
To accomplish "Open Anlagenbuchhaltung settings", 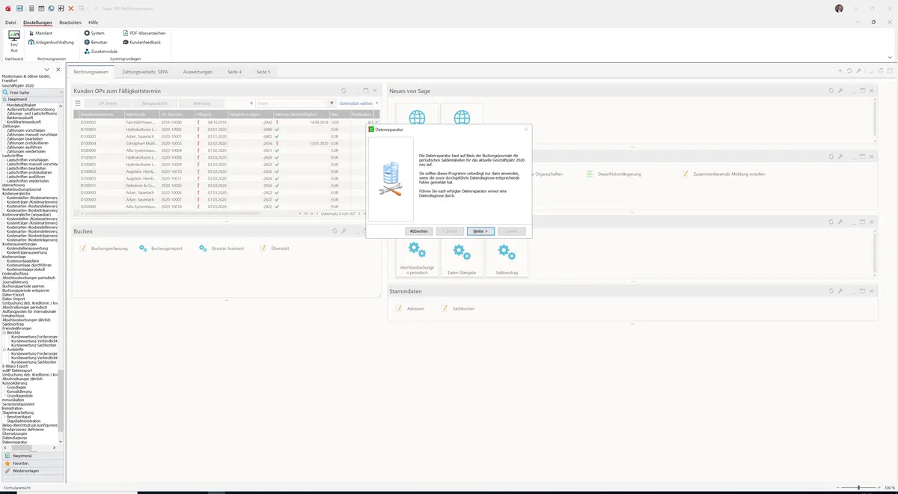I will click(51, 42).
